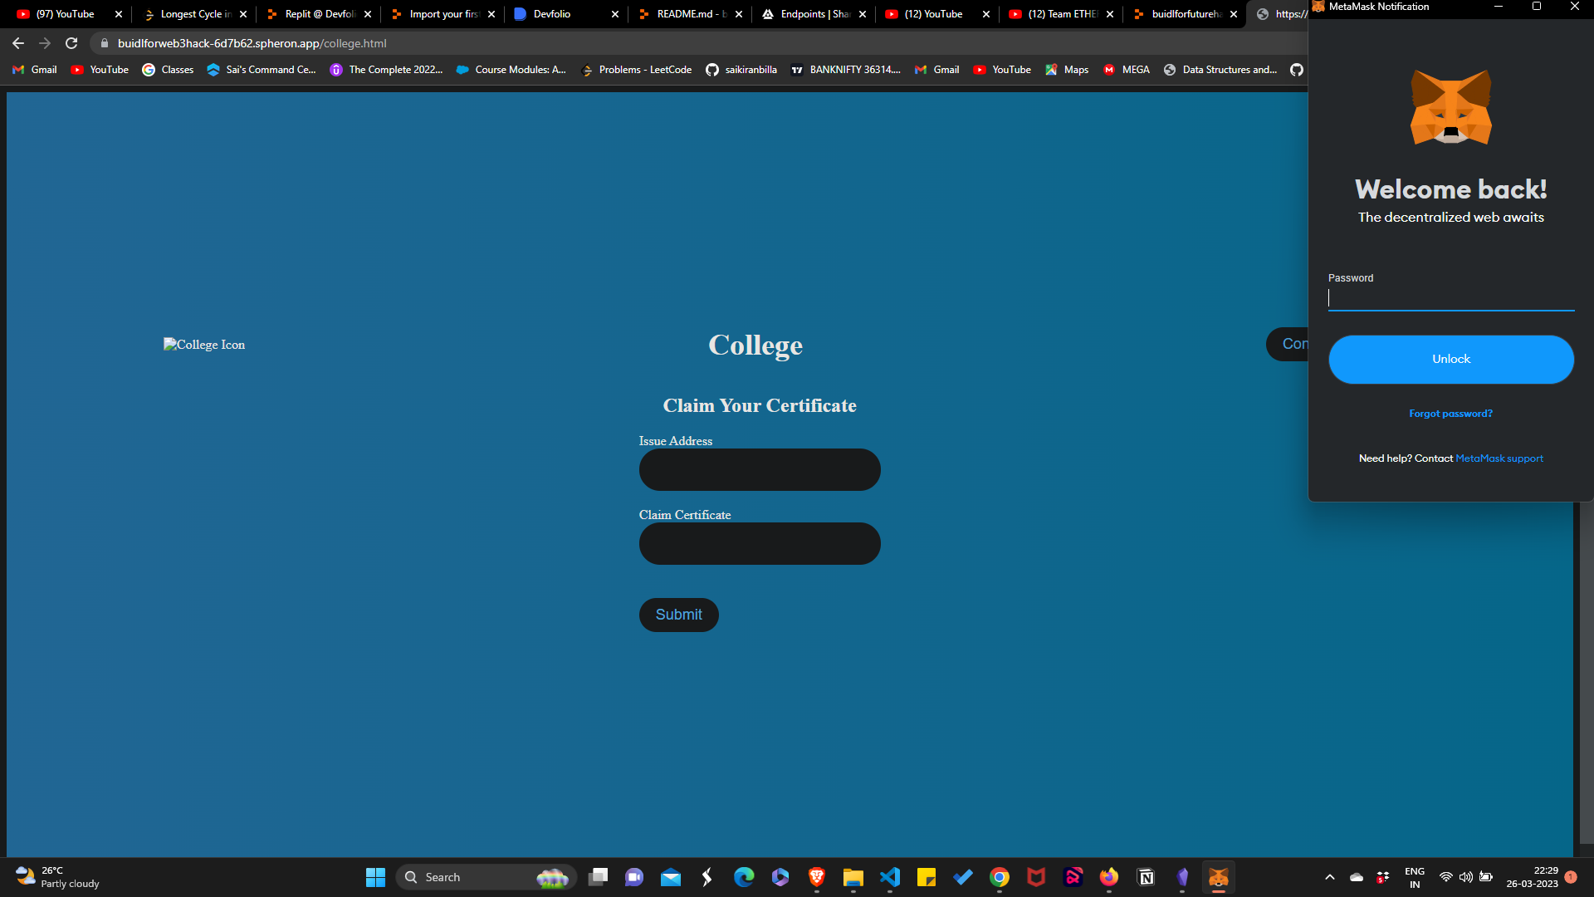
Task: Expand the hidden system tray icons chevron
Action: point(1330,877)
